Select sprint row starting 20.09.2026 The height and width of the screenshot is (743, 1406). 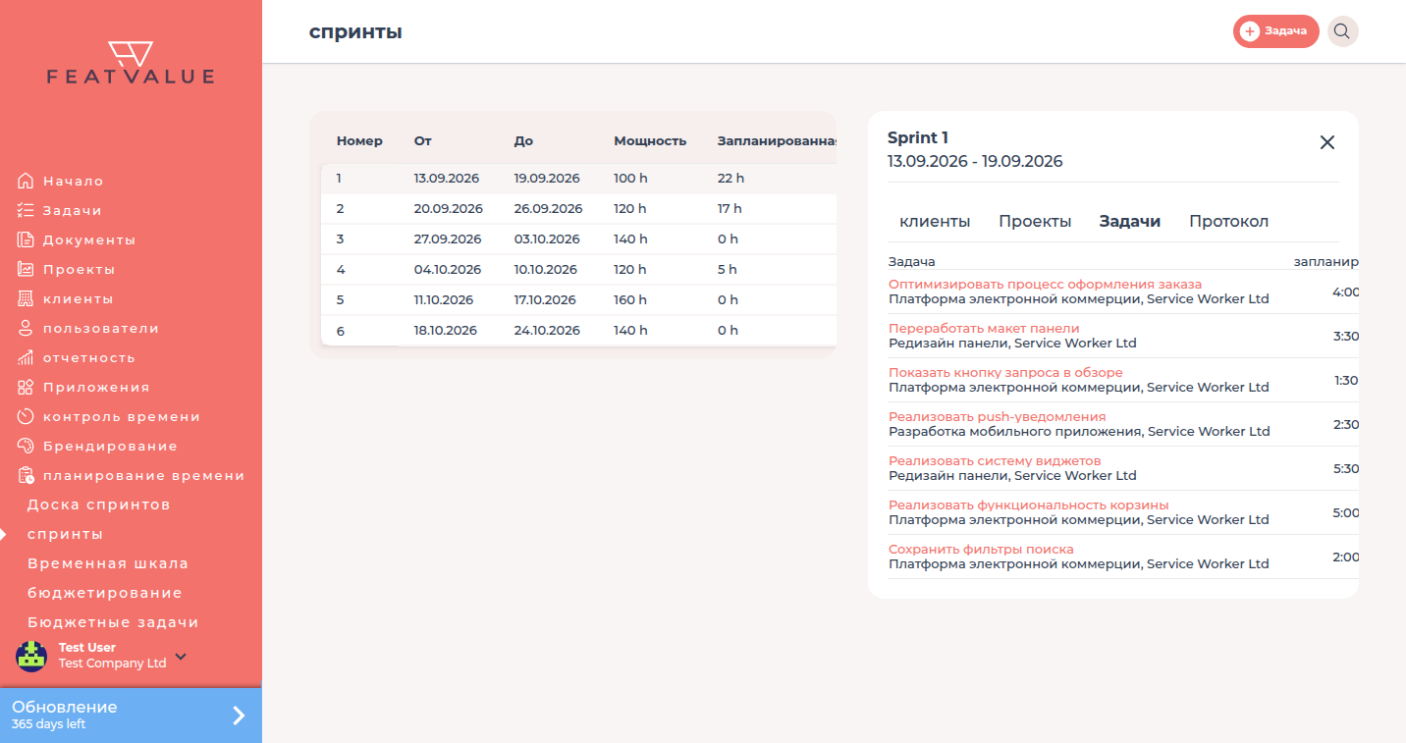(x=578, y=209)
